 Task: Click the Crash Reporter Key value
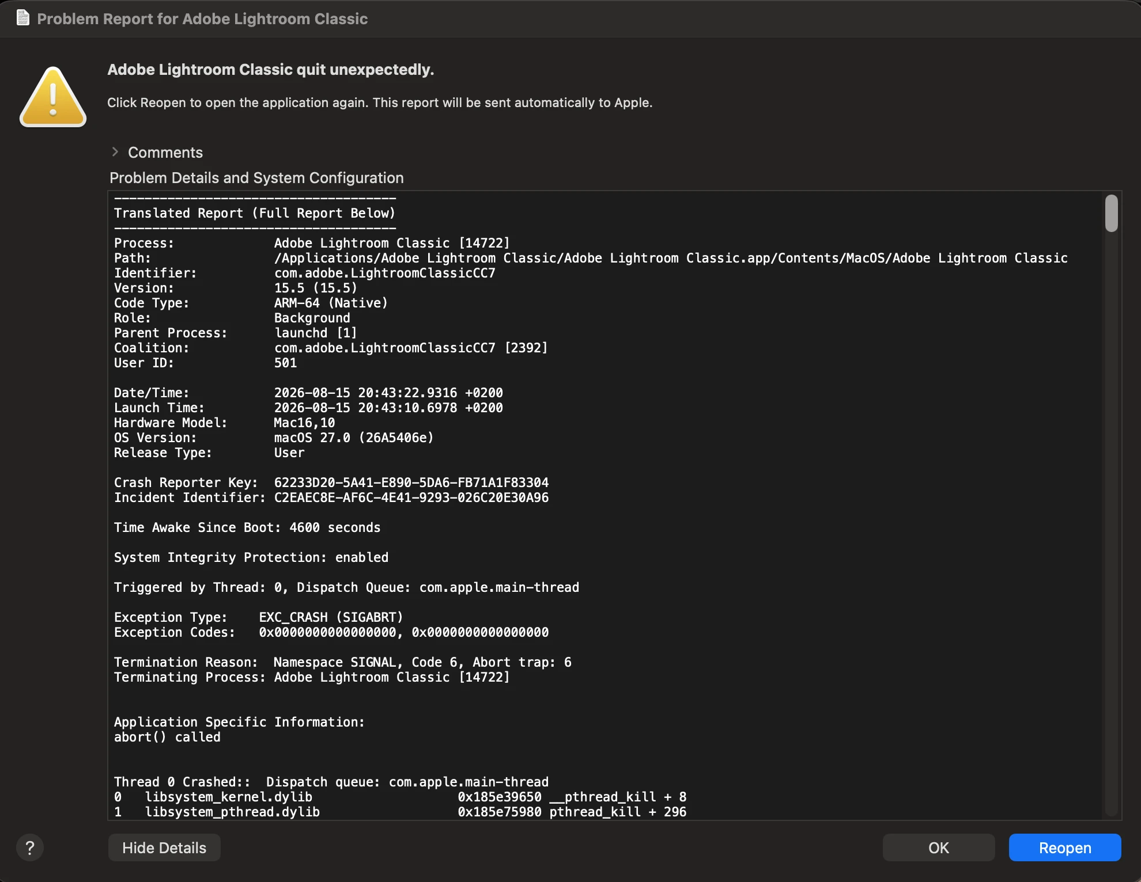pyautogui.click(x=411, y=482)
